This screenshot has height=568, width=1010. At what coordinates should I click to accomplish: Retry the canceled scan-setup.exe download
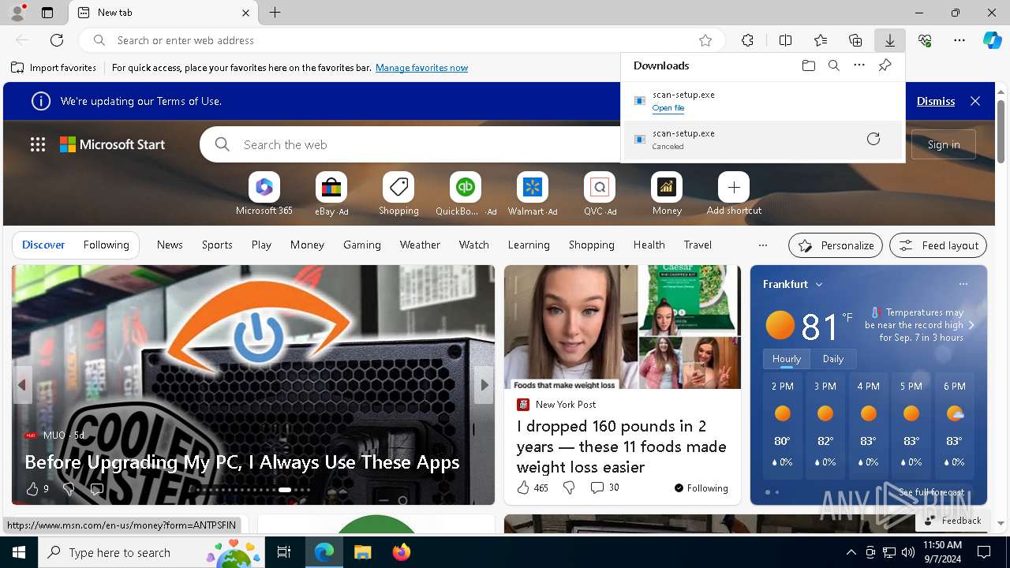(x=873, y=139)
